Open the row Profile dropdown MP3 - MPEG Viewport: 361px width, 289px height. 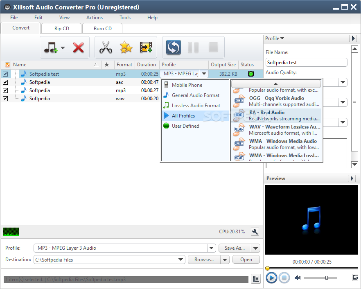click(204, 74)
